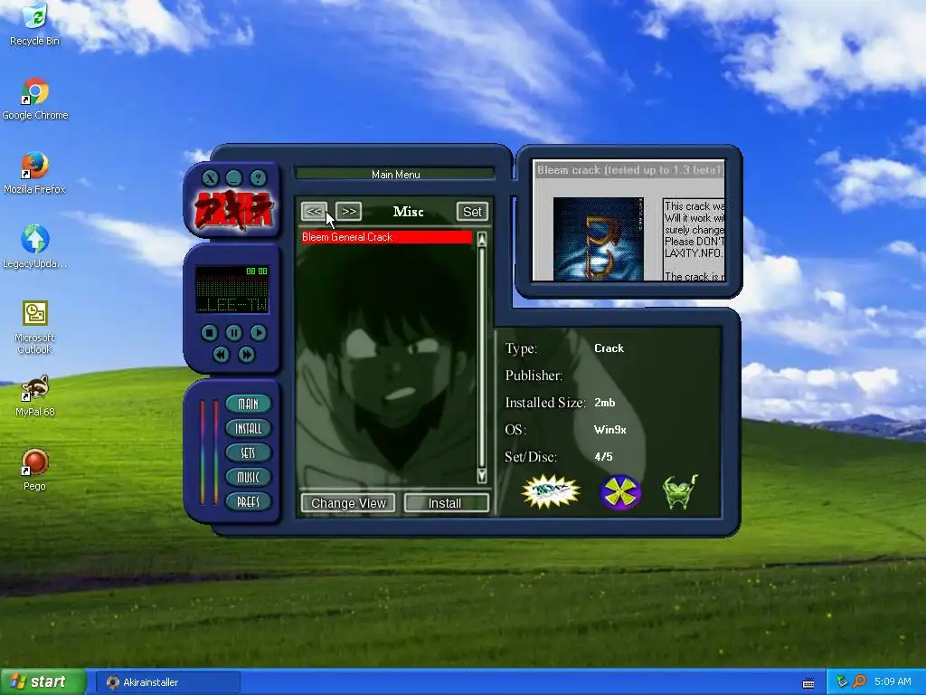926x695 pixels.
Task: Minimize the Akira installer window
Action: point(234,178)
